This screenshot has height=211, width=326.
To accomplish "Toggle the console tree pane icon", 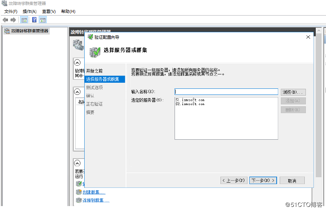I will 24,20.
